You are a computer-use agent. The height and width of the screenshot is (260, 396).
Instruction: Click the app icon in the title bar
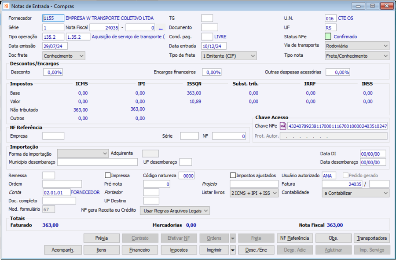coord(6,6)
